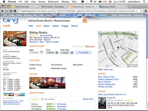Open More in the top Bing navigation
Screen dimensions: 148x111
47,15
